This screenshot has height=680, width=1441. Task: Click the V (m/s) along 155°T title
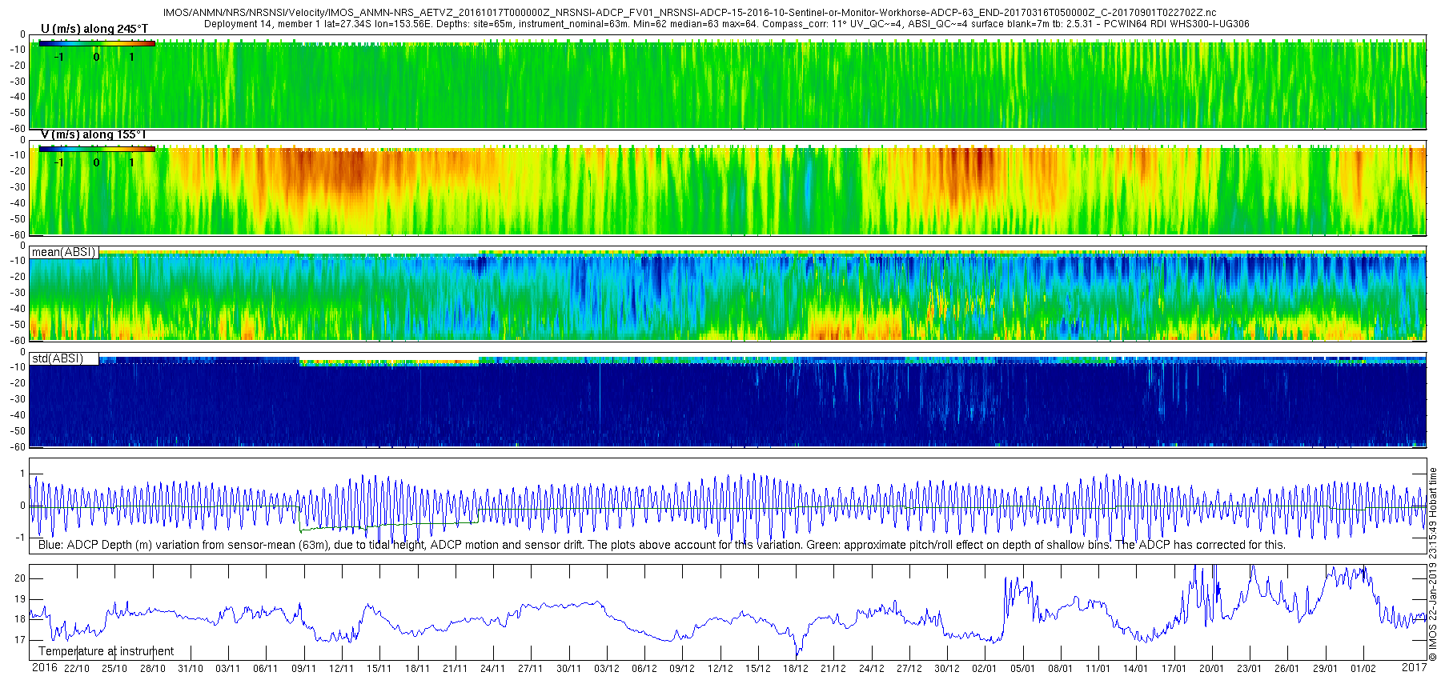click(94, 134)
